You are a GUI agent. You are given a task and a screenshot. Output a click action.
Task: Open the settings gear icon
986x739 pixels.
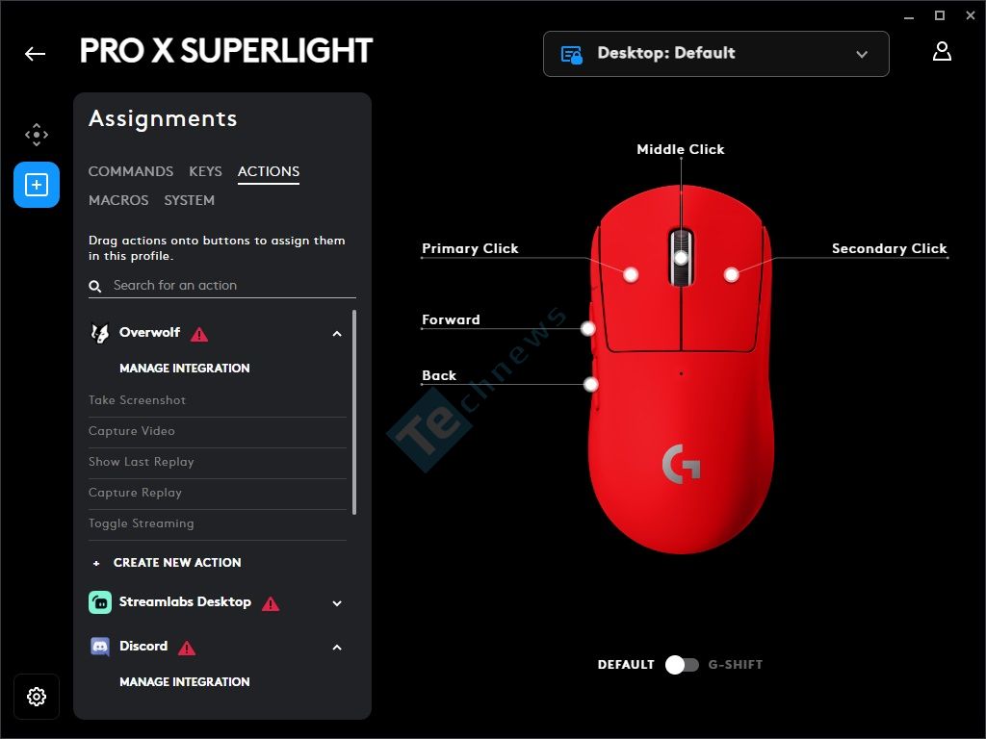pos(37,697)
